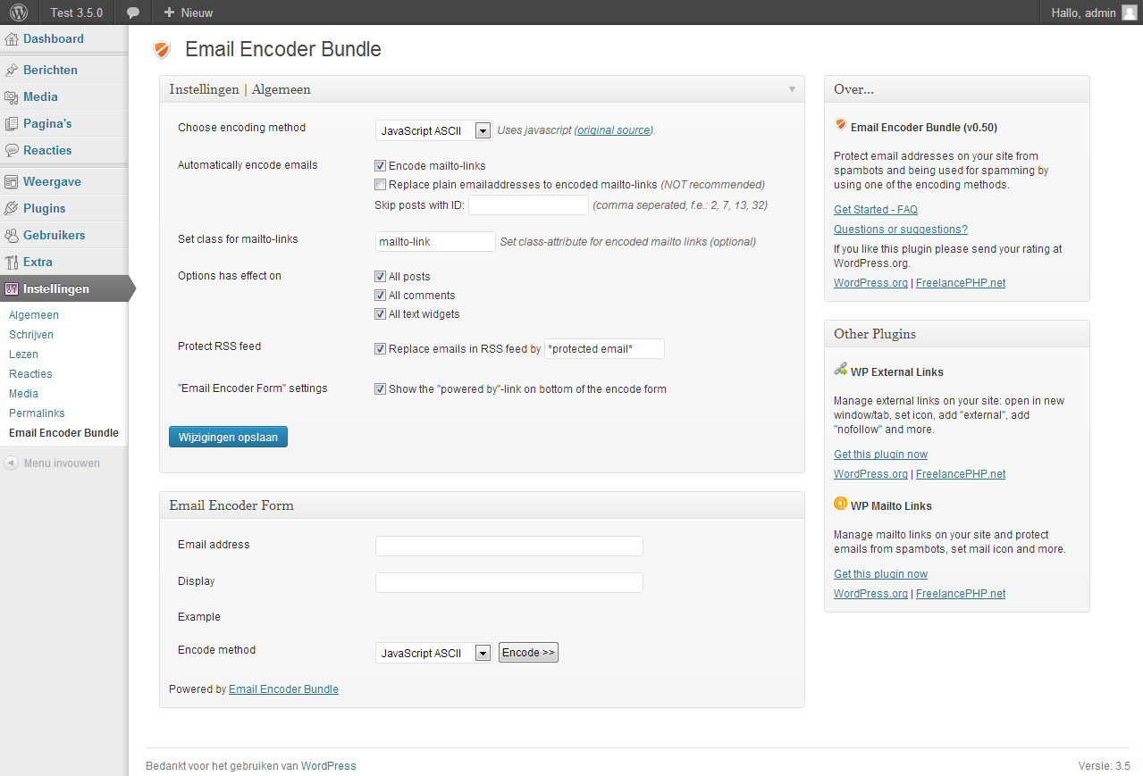
Task: Open FreelancePHP.net link in Over panel
Action: pos(961,283)
